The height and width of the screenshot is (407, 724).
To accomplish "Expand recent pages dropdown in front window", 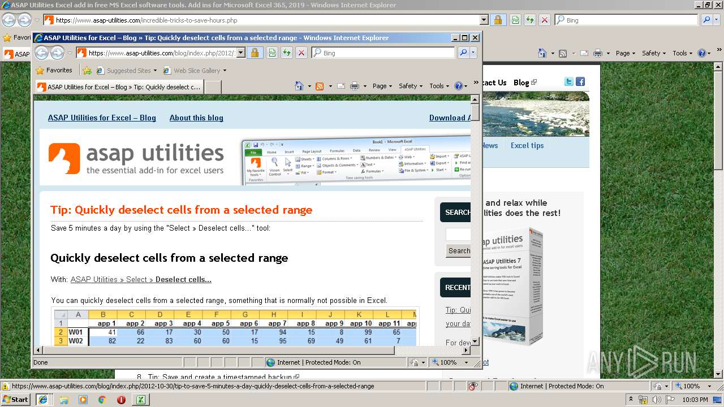I will click(x=70, y=53).
